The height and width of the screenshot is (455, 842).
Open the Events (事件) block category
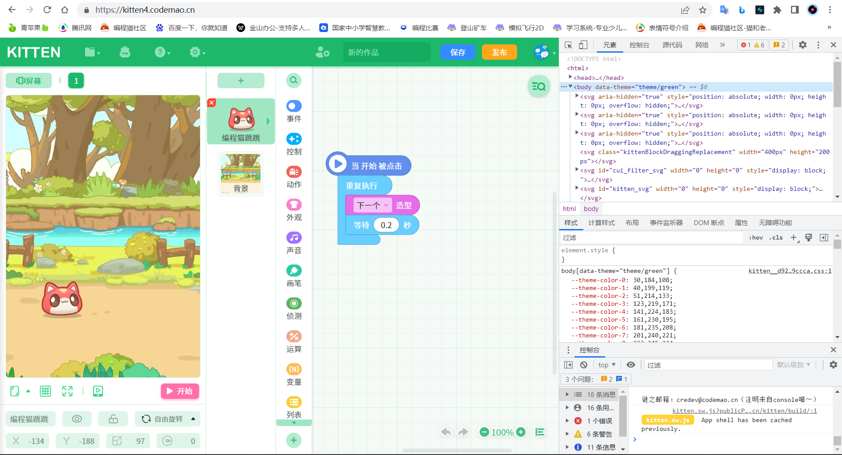click(294, 111)
